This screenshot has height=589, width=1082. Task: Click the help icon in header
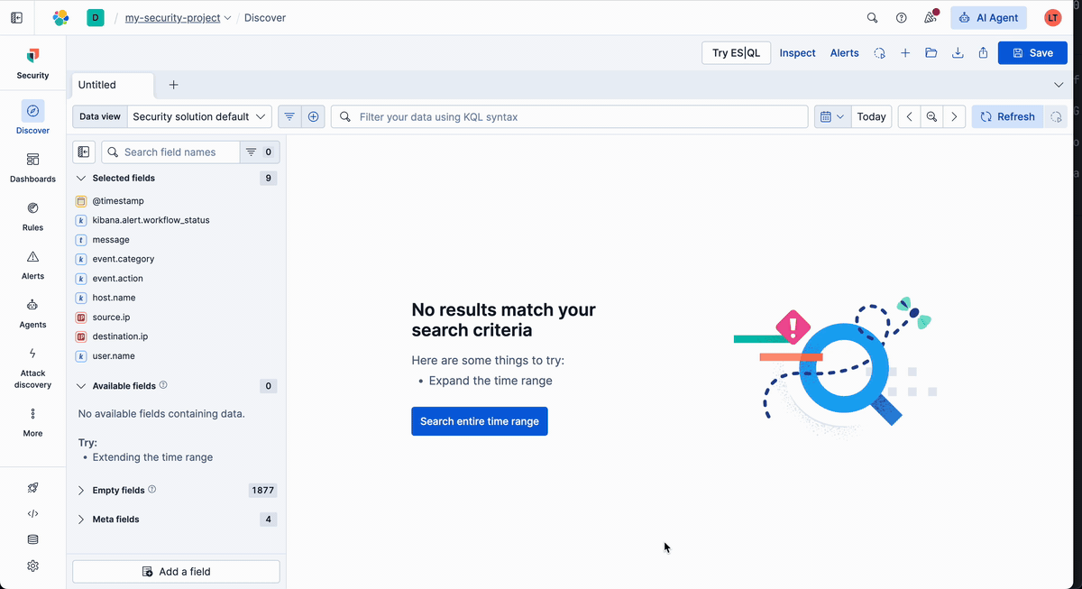click(x=901, y=17)
